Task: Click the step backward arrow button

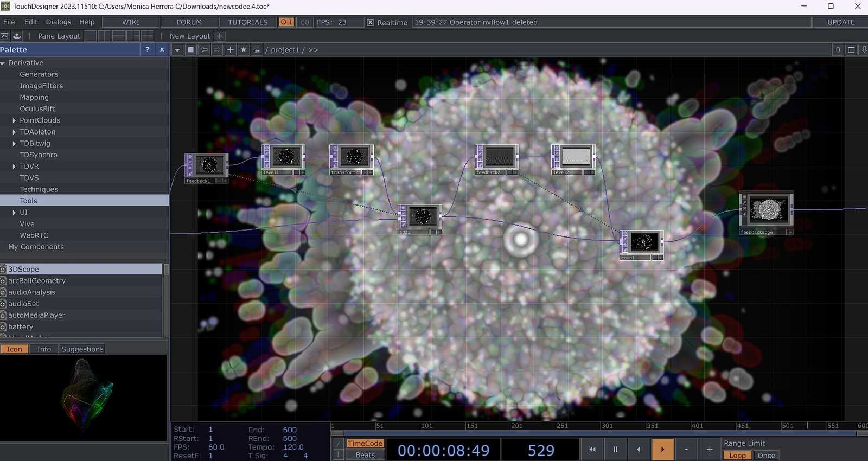Action: 639,449
